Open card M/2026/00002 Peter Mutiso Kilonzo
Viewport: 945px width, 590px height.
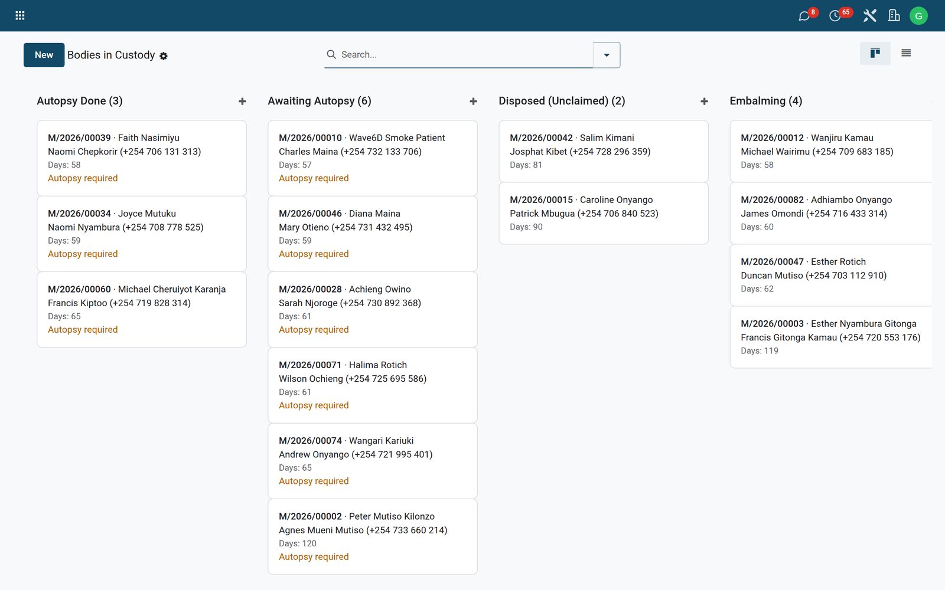373,537
